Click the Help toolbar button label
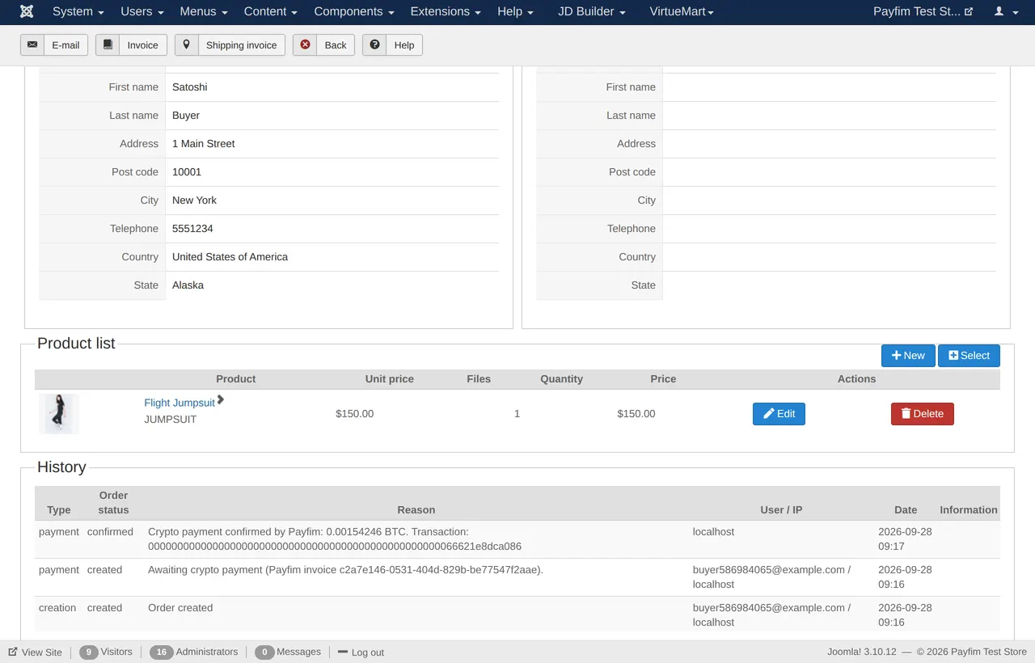 (404, 45)
